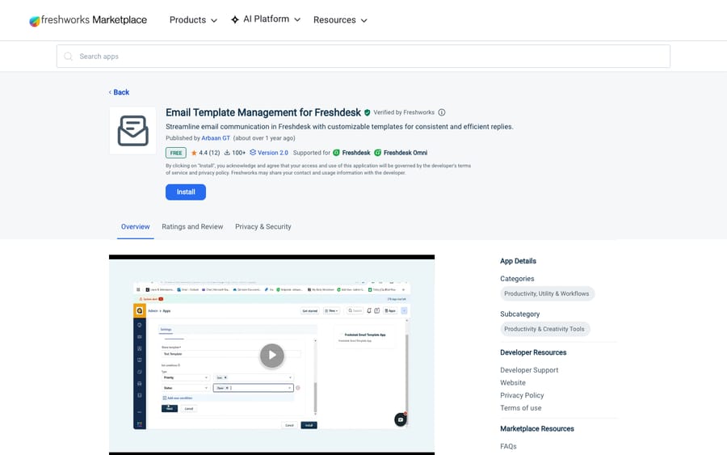
Task: Open the Terms of use link
Action: [x=521, y=408]
